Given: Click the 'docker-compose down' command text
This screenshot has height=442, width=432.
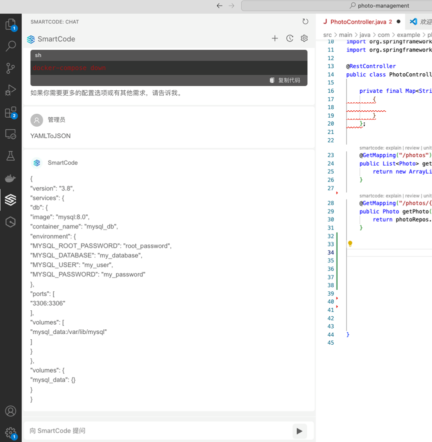Looking at the screenshot, I should [x=69, y=68].
